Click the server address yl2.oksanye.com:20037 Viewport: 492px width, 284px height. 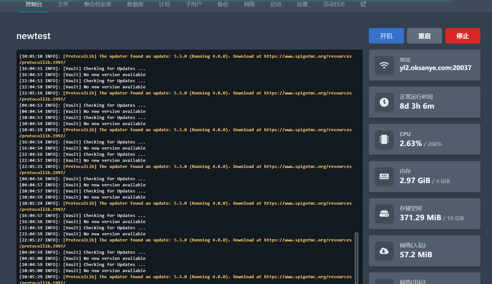pyautogui.click(x=435, y=68)
